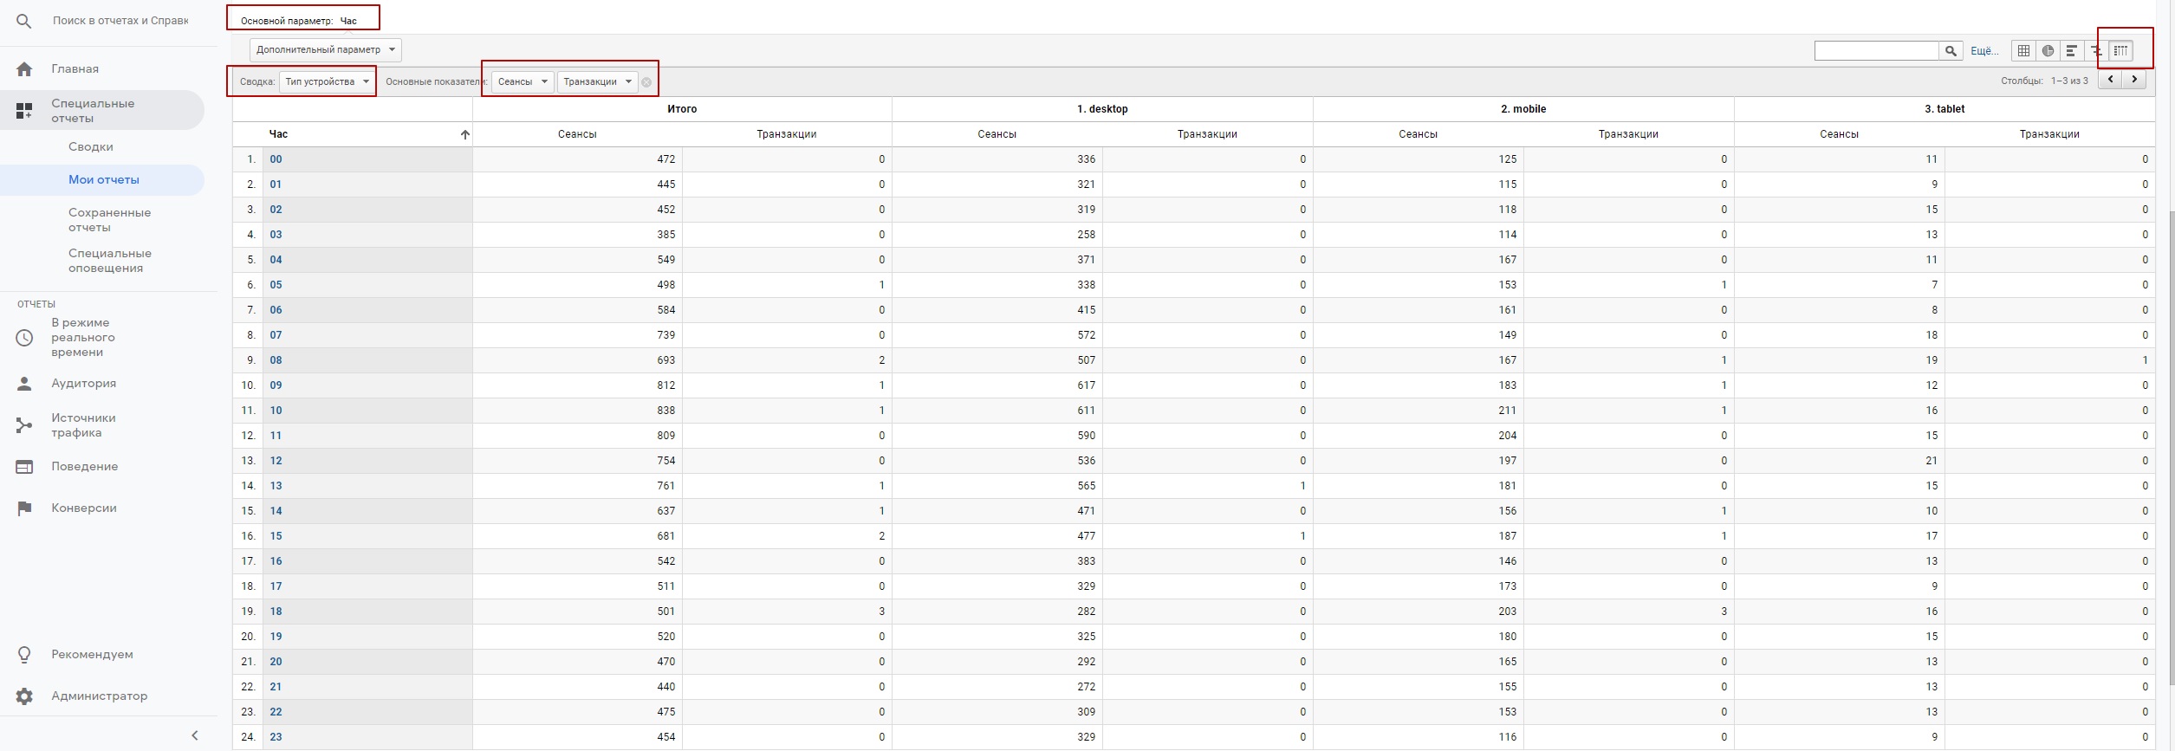Click the Источники трафика branching icon
This screenshot has height=751, width=2175.
point(24,425)
